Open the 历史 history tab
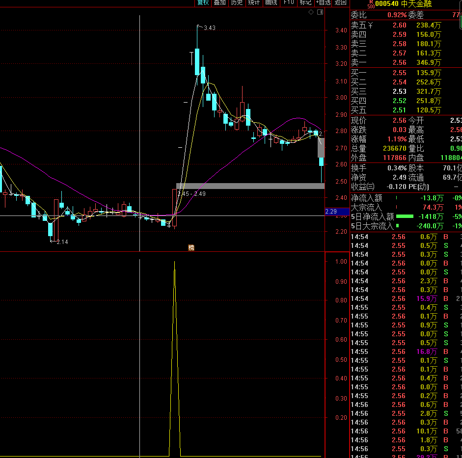The height and width of the screenshot is (458, 462). pyautogui.click(x=237, y=2)
